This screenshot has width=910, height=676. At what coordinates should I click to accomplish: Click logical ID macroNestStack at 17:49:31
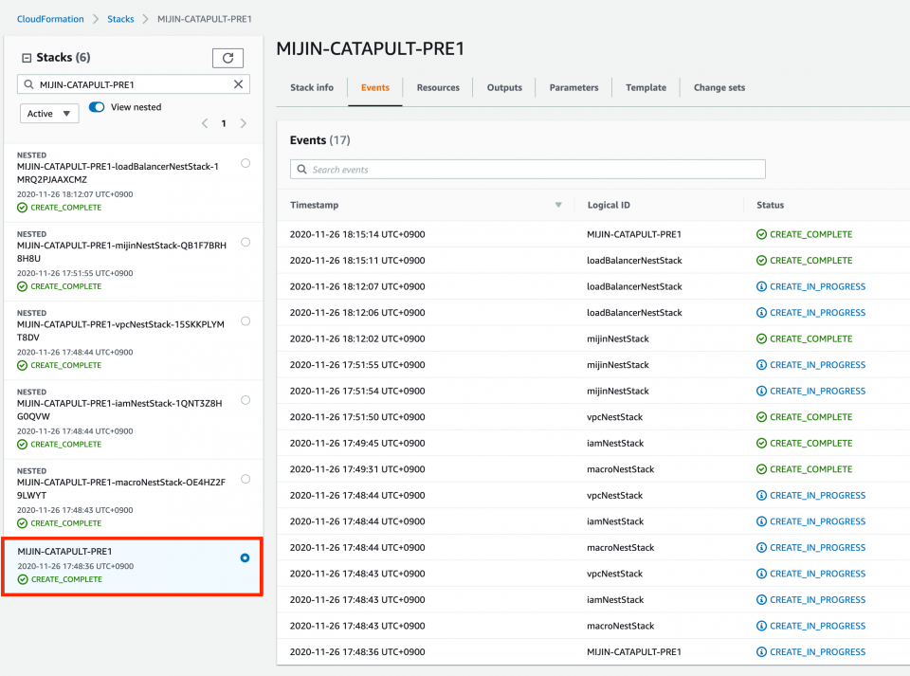click(620, 469)
